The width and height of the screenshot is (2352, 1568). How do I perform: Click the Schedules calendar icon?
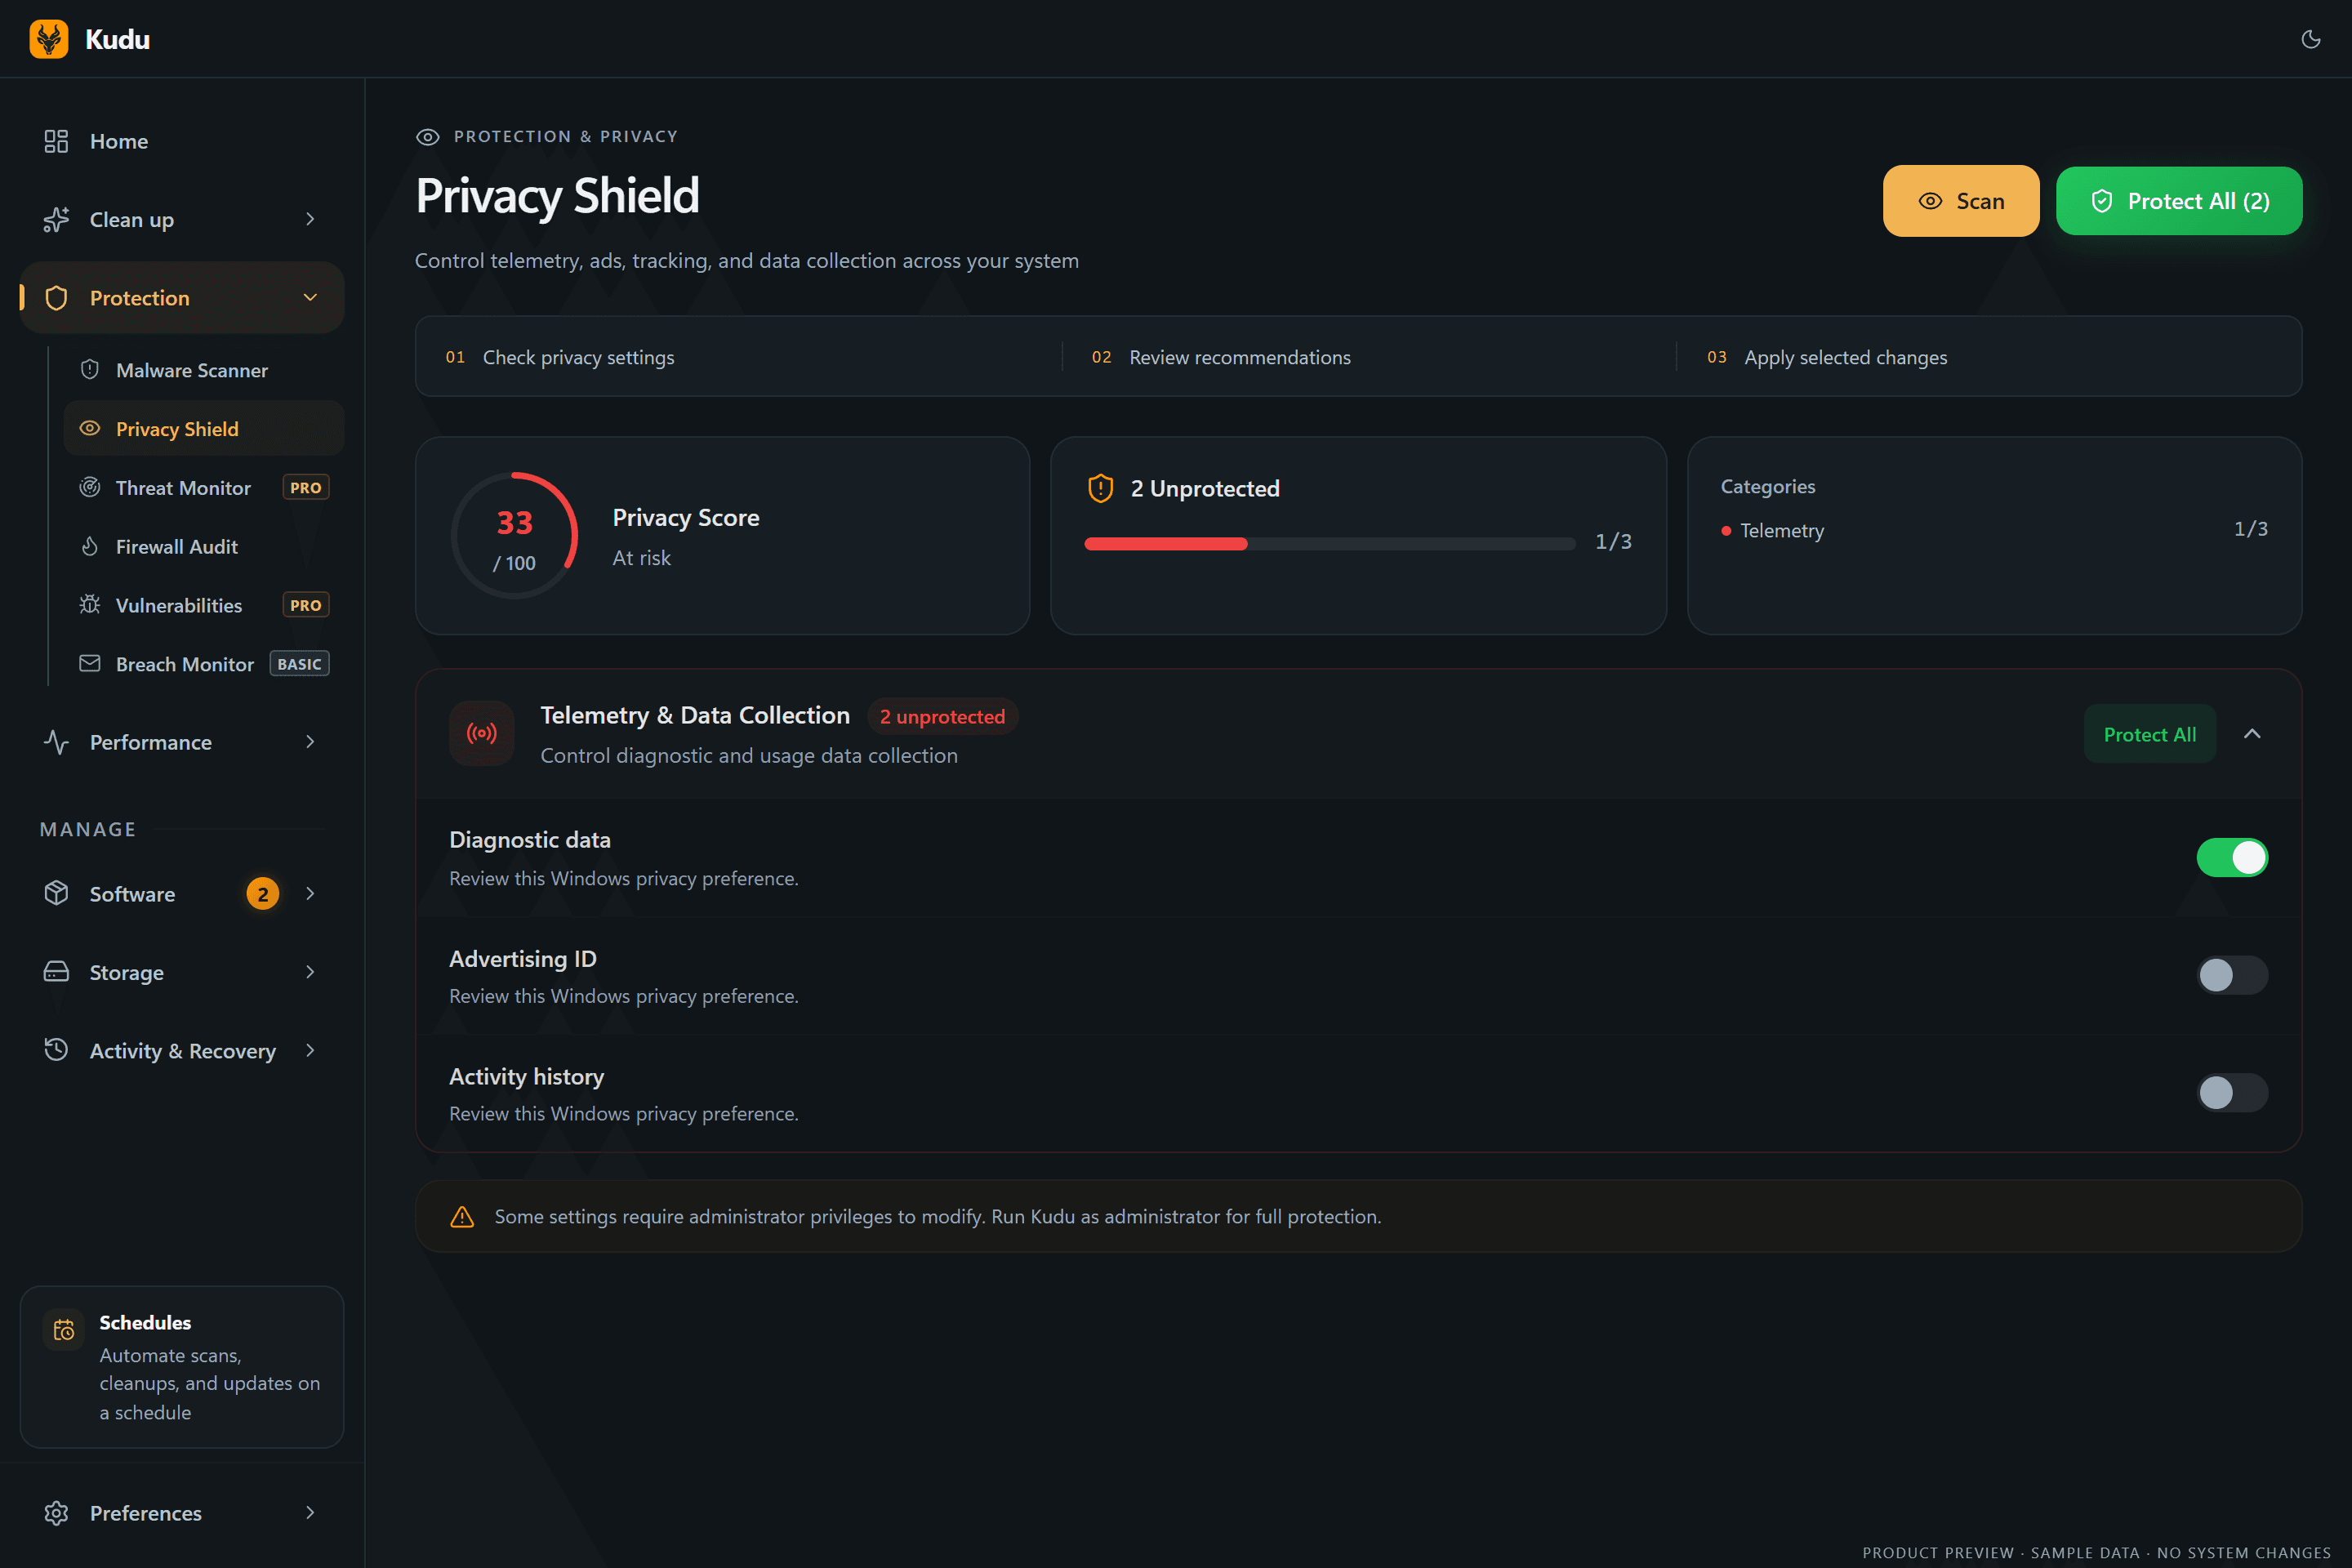64,1330
